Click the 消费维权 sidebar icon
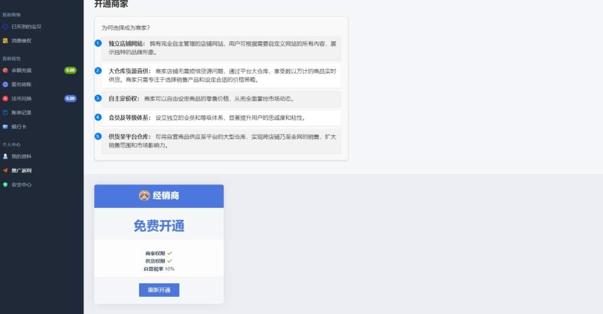This screenshot has width=603, height=314. click(5, 41)
